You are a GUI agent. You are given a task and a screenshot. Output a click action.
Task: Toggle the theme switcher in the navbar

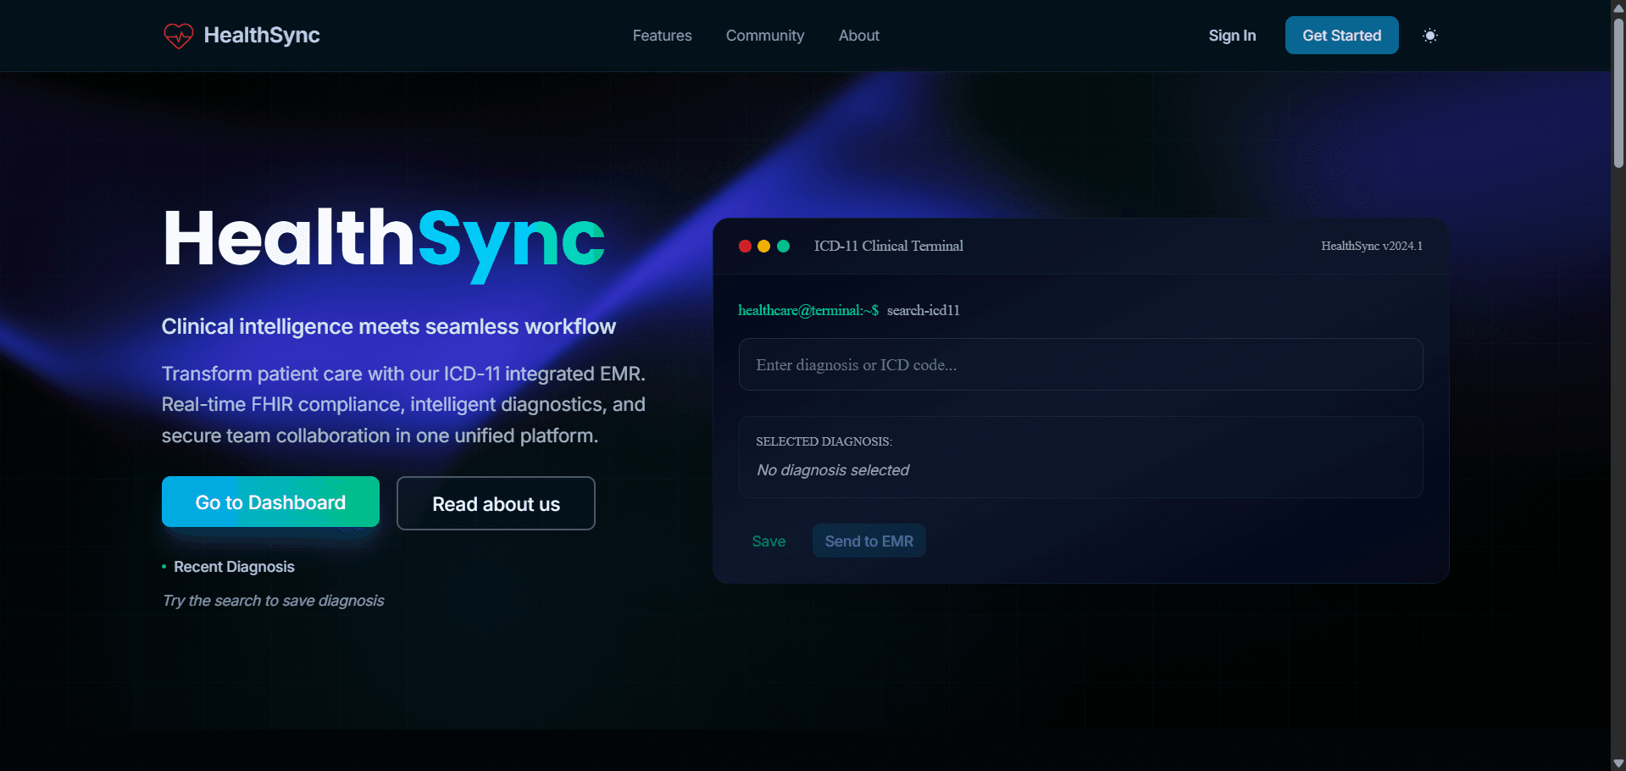(1430, 36)
